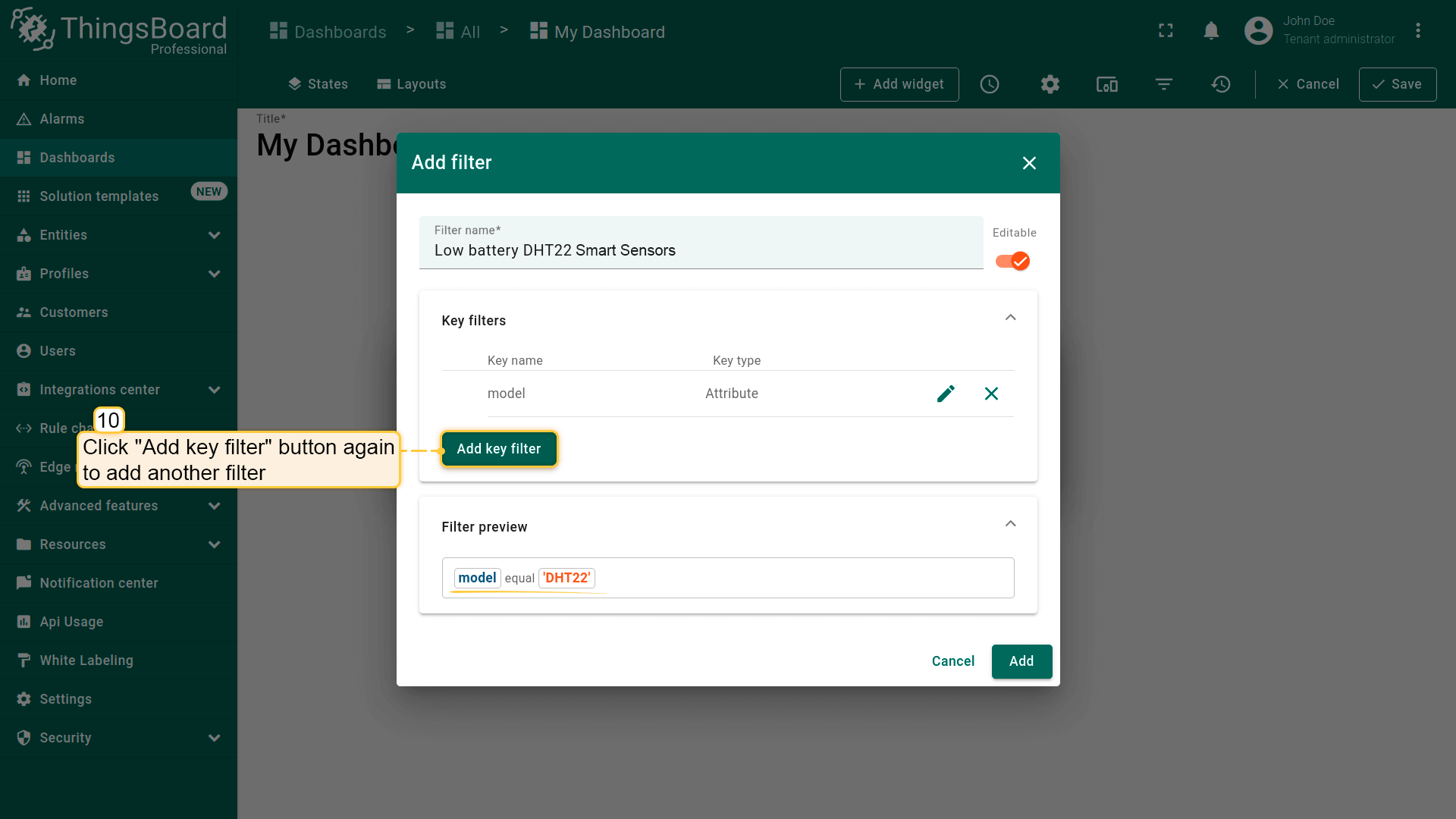The image size is (1456, 819).
Task: Switch to the Layouts tab
Action: coord(412,84)
